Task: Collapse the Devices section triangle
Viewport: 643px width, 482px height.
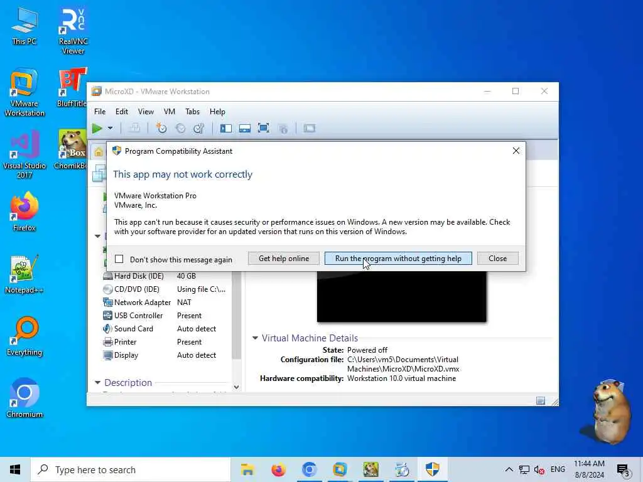Action: (97, 236)
